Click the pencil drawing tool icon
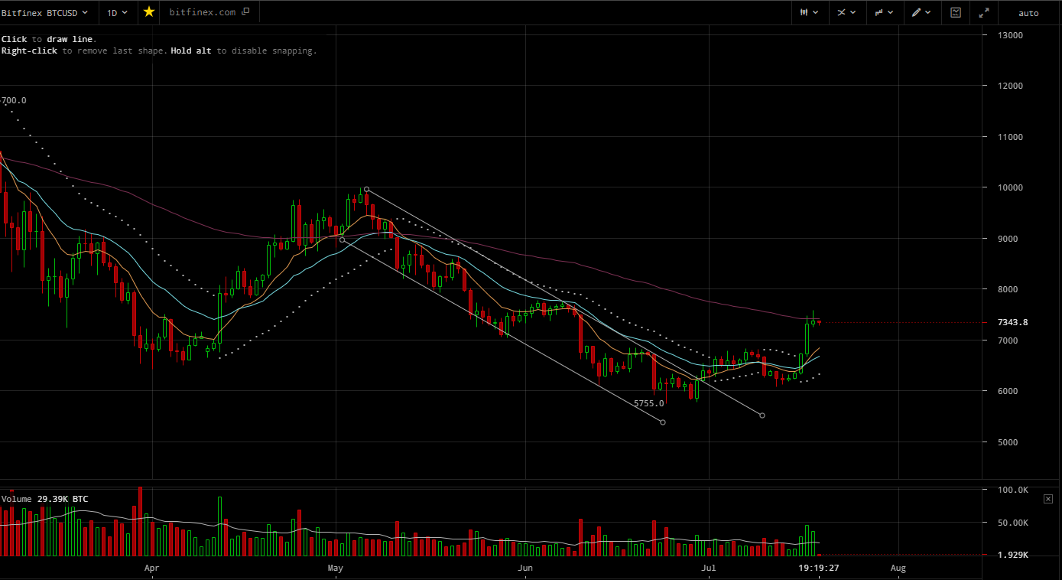Image resolution: width=1062 pixels, height=580 pixels. [917, 12]
